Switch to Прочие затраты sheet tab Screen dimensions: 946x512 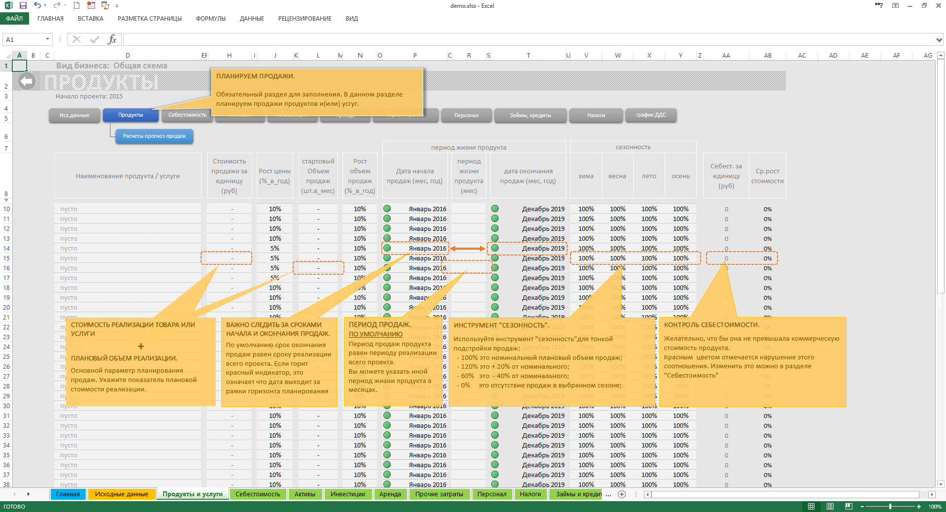(x=439, y=494)
